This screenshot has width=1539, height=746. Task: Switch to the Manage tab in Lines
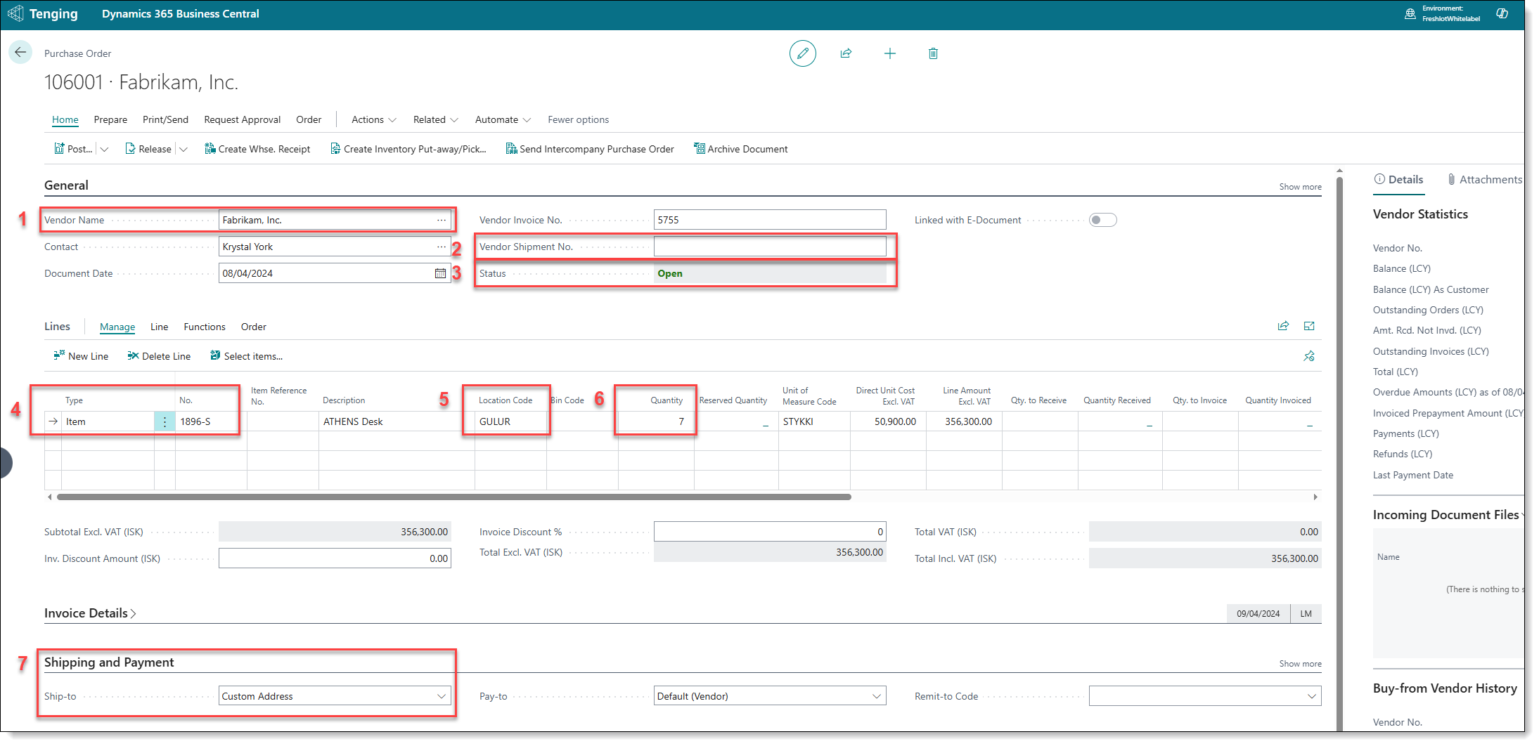click(117, 327)
